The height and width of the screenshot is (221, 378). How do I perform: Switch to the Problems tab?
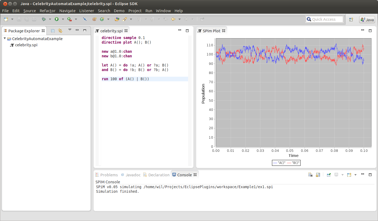click(108, 175)
